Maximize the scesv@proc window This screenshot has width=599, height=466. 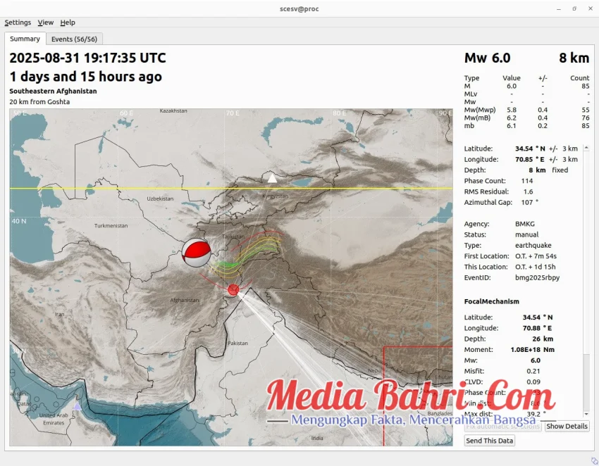574,8
